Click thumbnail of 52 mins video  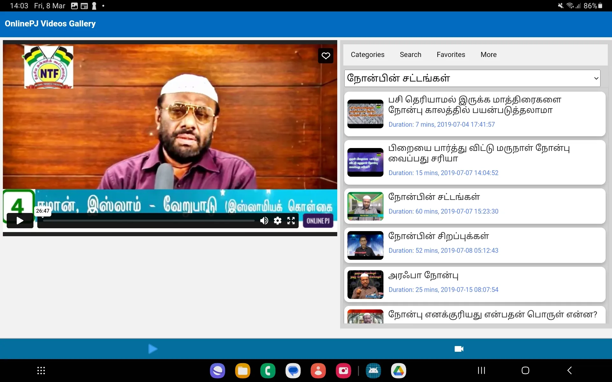(x=365, y=245)
